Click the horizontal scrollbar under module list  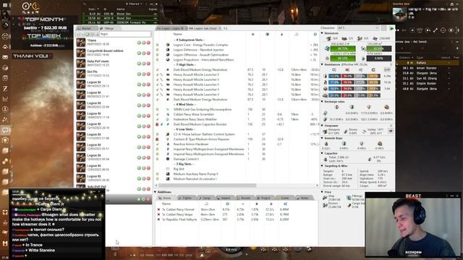[x=208, y=186]
